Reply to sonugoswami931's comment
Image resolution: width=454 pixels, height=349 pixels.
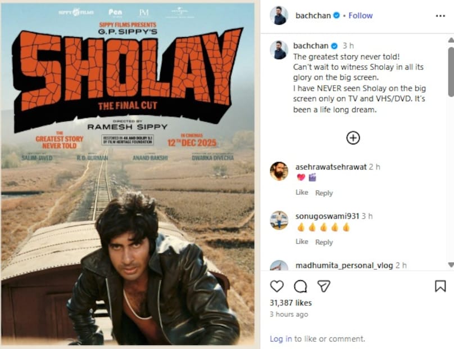click(324, 242)
